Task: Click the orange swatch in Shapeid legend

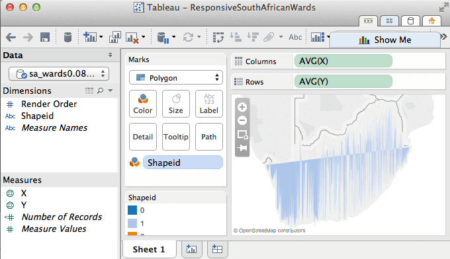Action: [132, 234]
